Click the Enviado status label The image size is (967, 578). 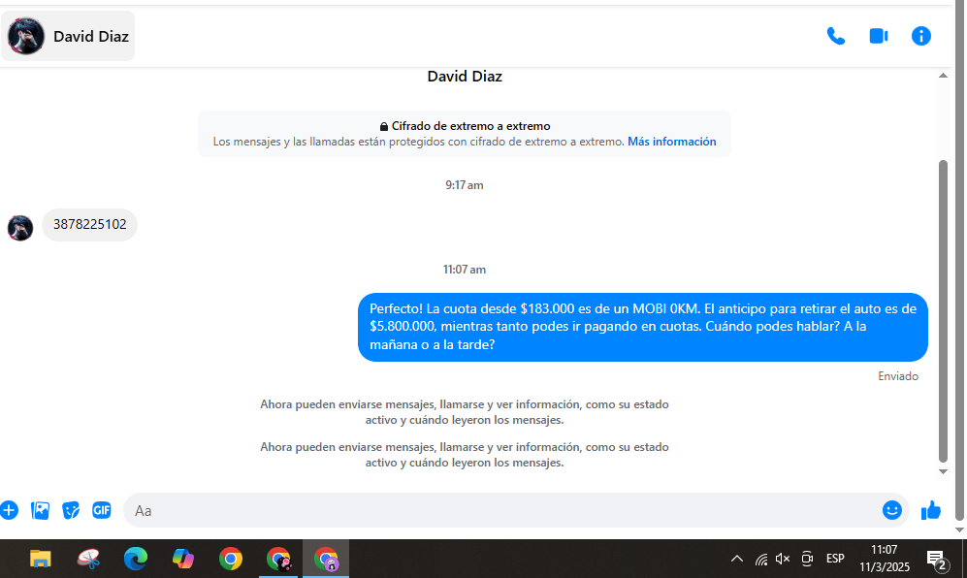pos(898,376)
